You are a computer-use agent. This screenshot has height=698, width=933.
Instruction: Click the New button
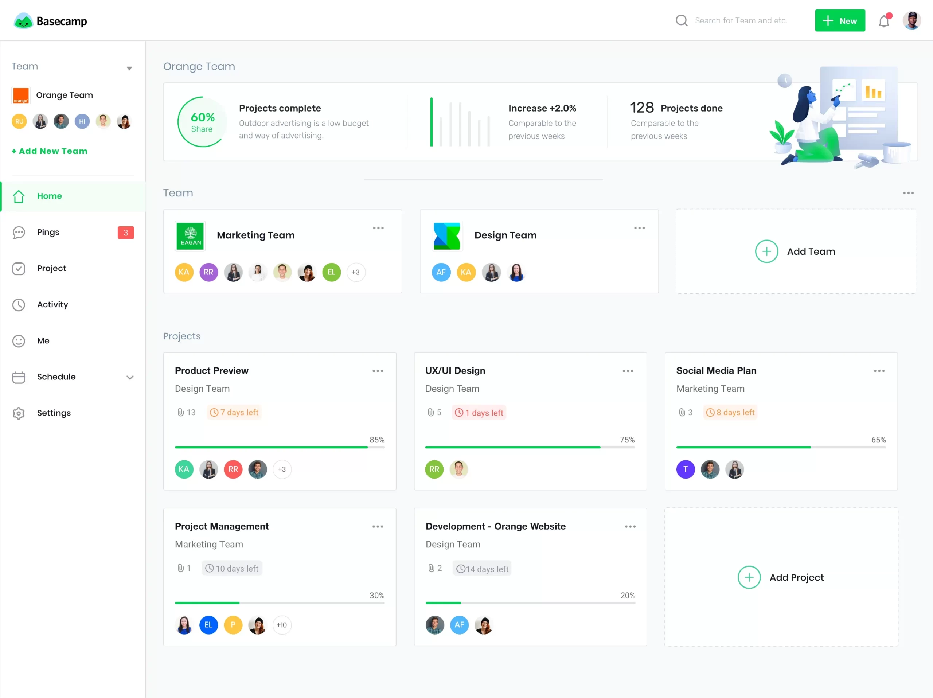pos(840,20)
